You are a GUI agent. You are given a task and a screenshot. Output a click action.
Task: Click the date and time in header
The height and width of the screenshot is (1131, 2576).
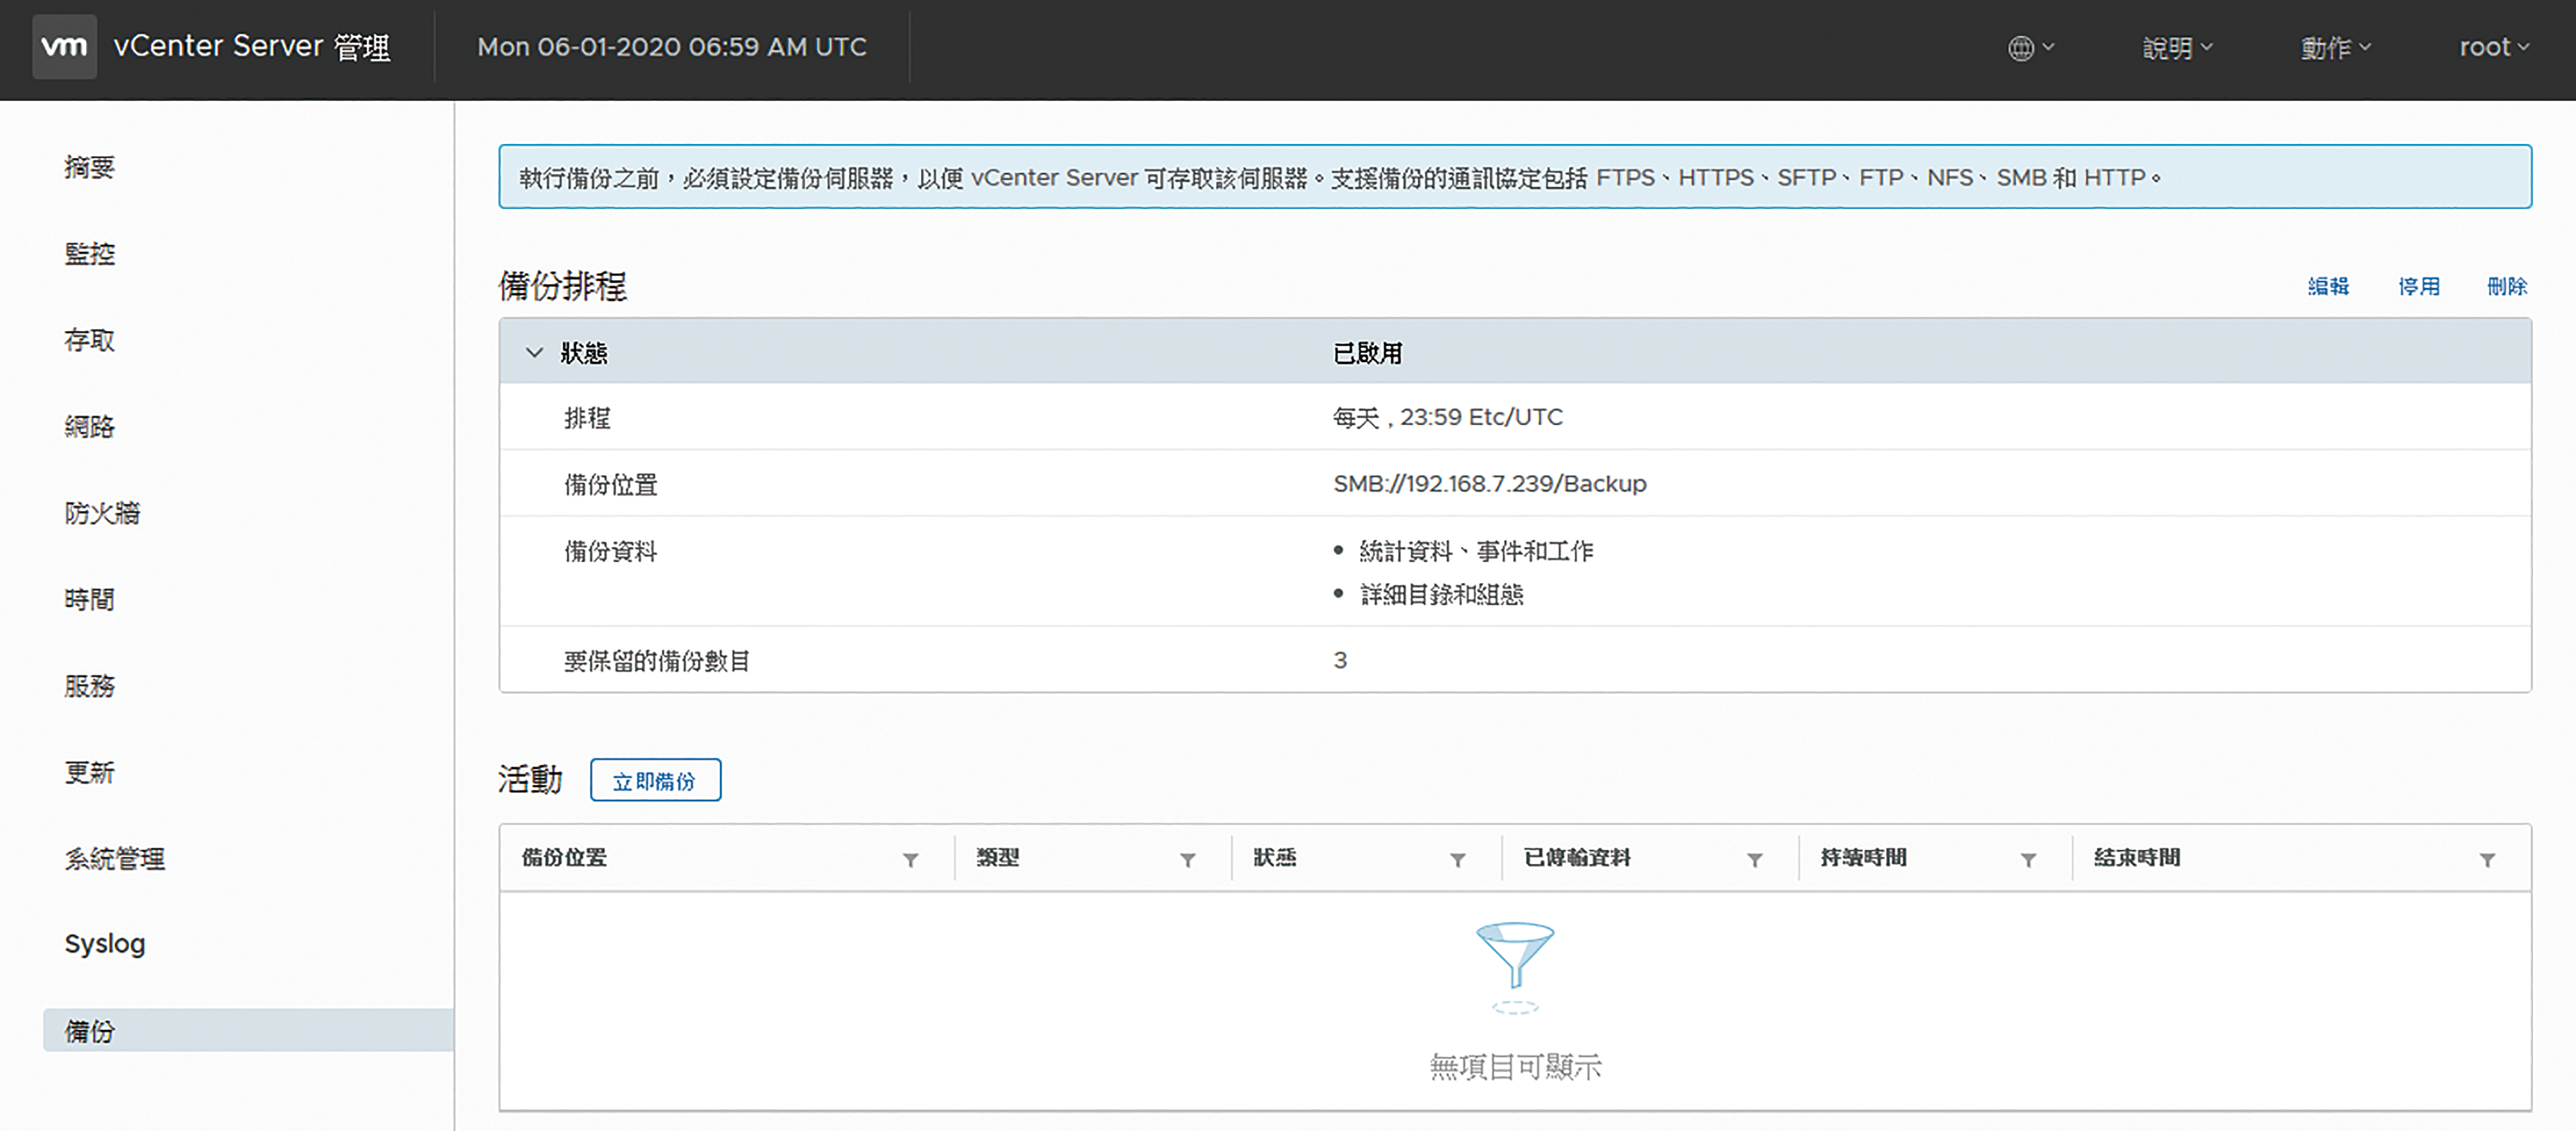[x=672, y=47]
